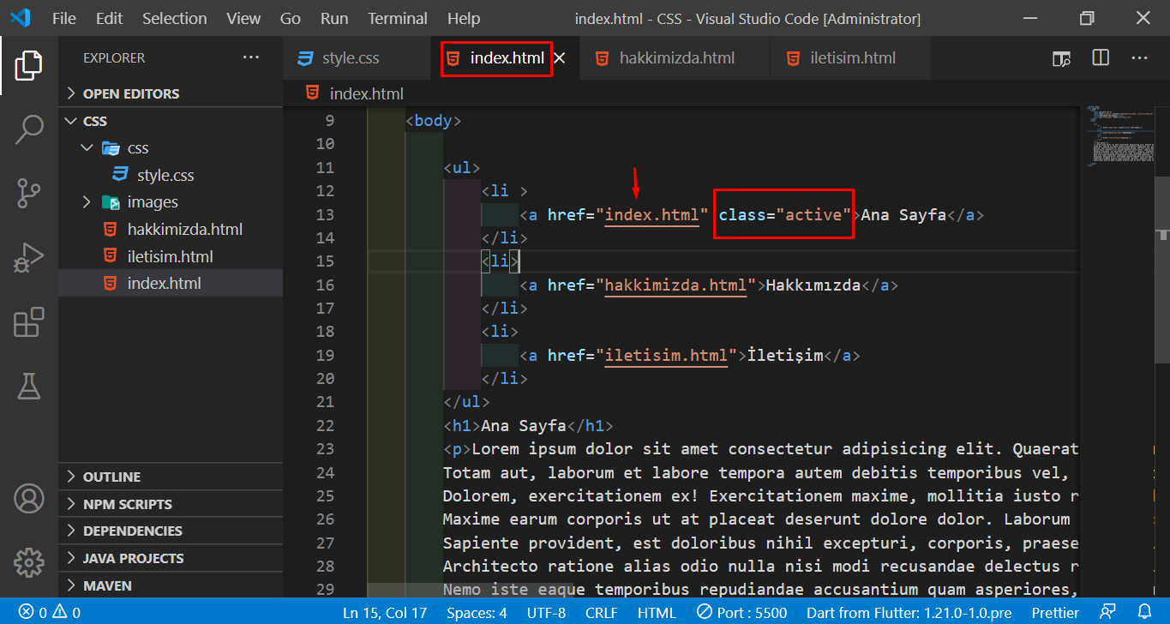Screen dimensions: 1170x624
Task: Switch to the style.css tab
Action: pyautogui.click(x=350, y=58)
